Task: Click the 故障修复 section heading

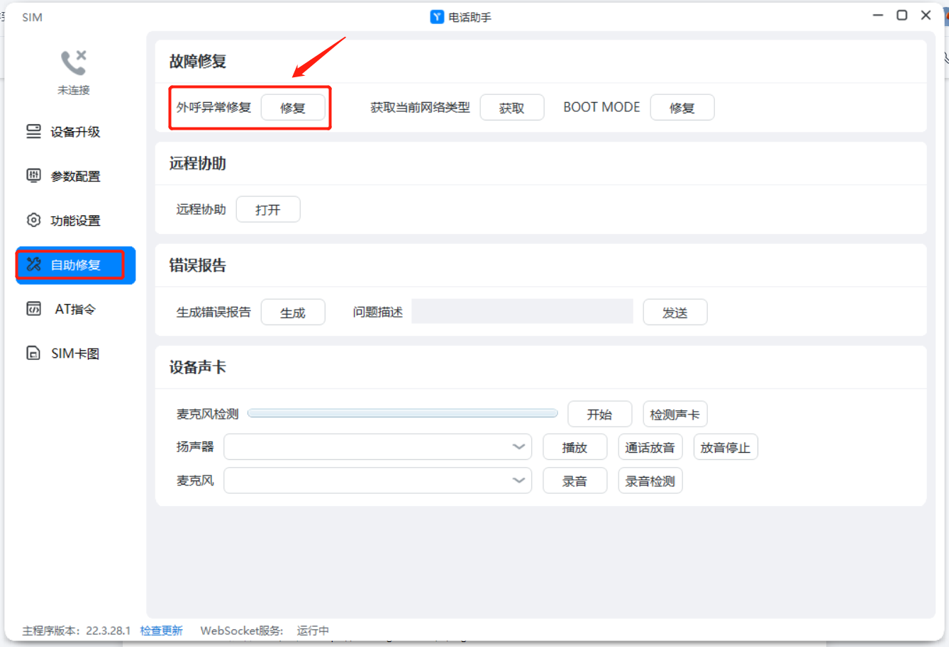Action: (198, 62)
